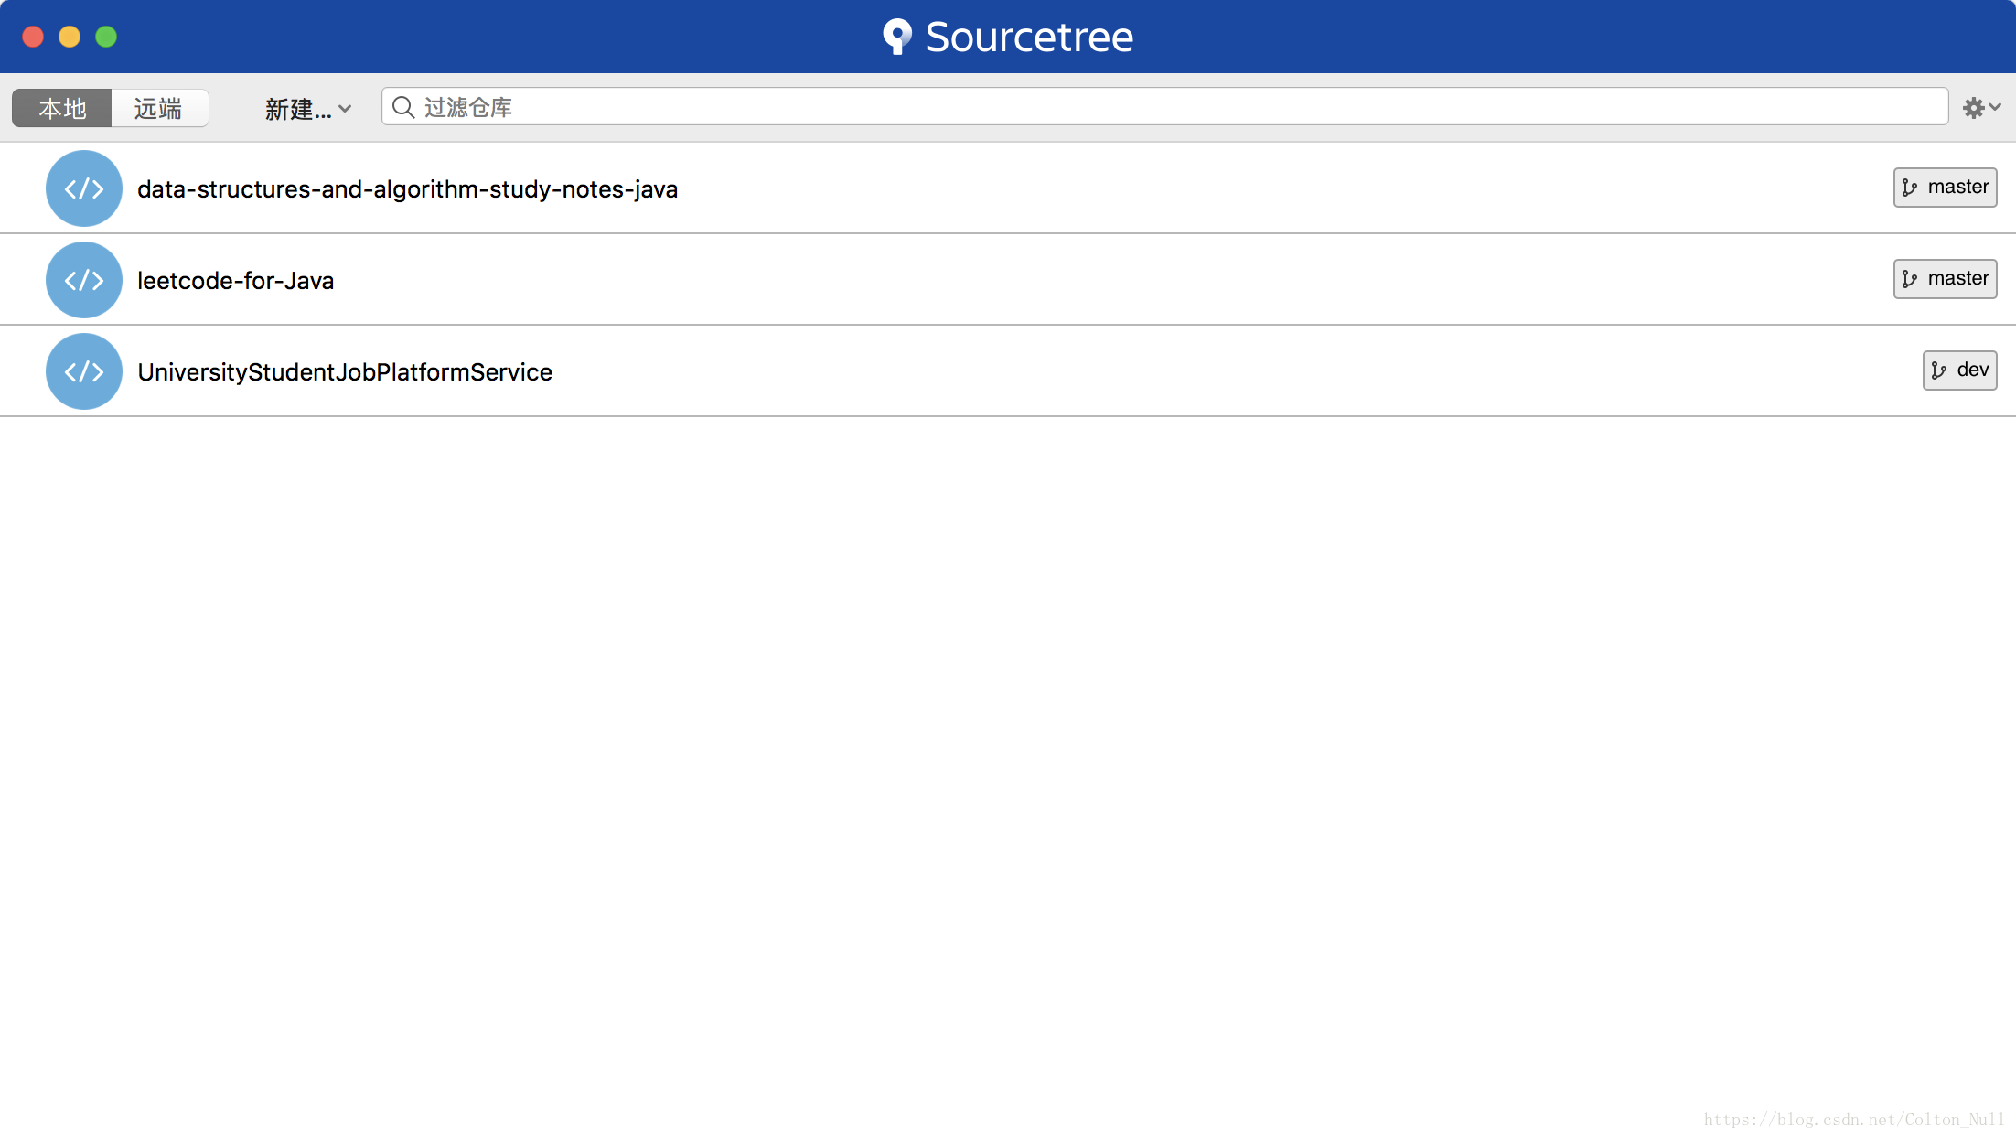Click the master branch button for data-structures repo

coord(1945,188)
